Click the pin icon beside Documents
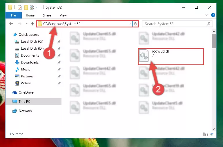Viewport: 223px width, 147px height. coord(59,55)
